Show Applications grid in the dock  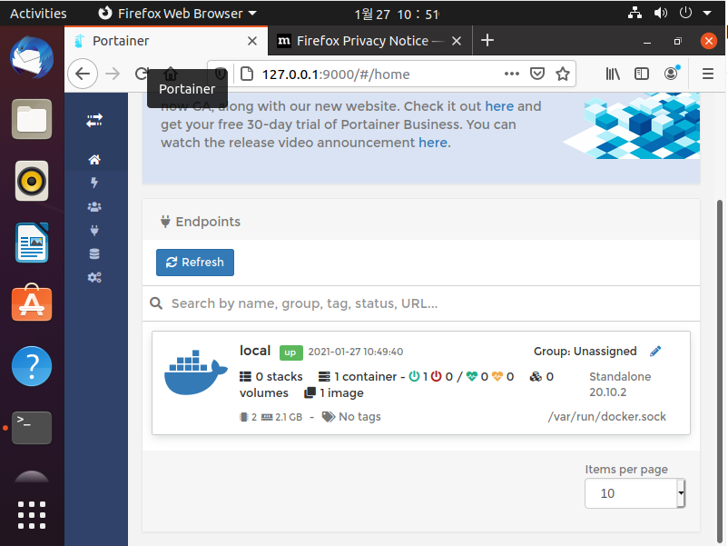tap(32, 515)
